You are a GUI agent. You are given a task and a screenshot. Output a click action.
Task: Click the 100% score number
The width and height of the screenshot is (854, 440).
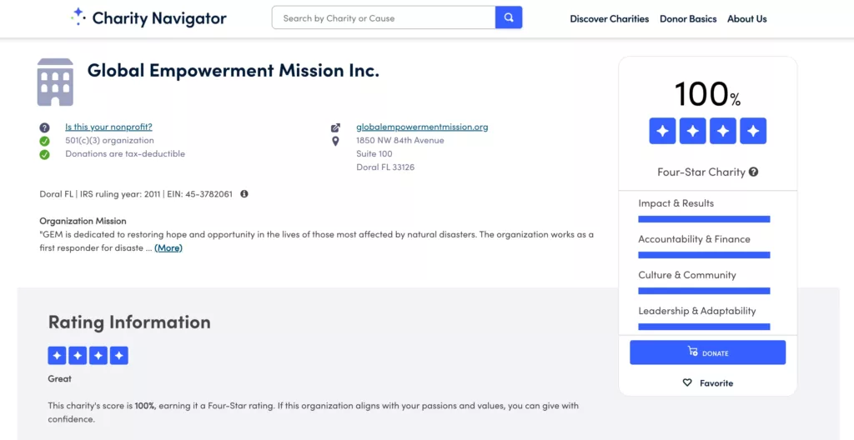(707, 94)
